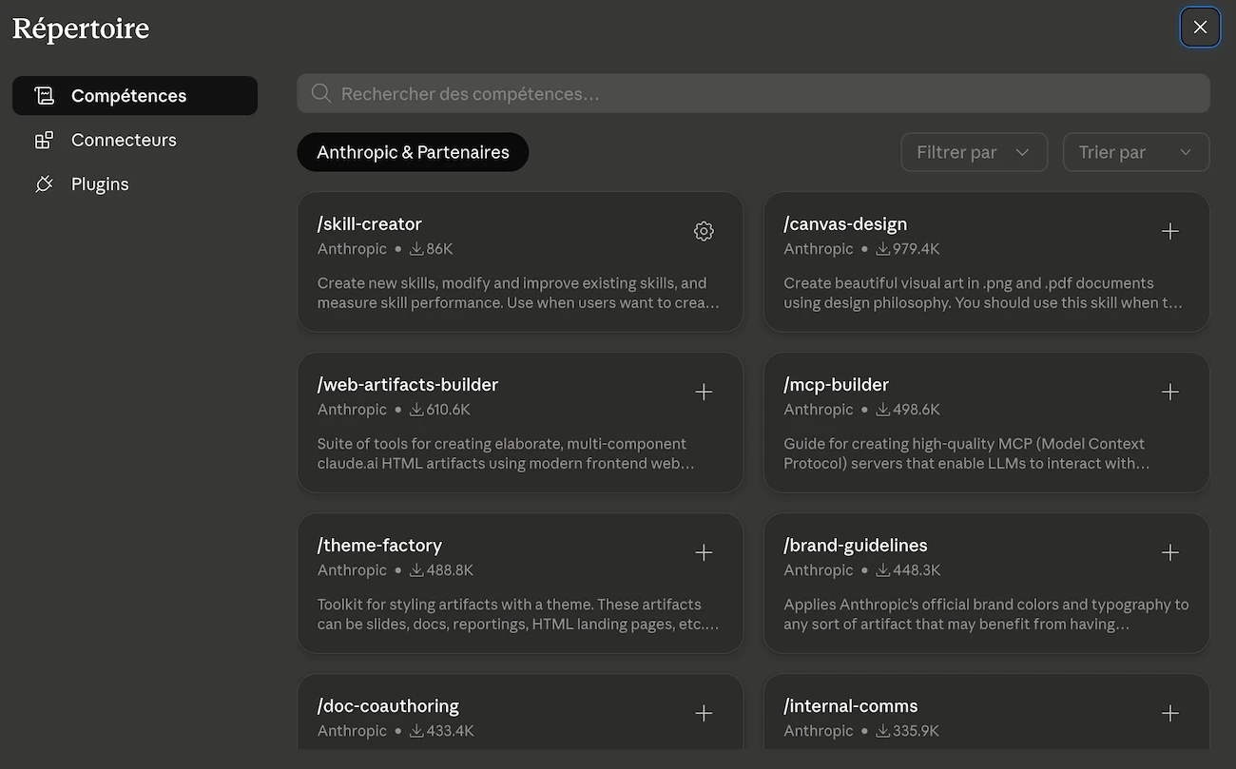The image size is (1236, 769).
Task: Click 433.4K download count
Action: (450, 731)
